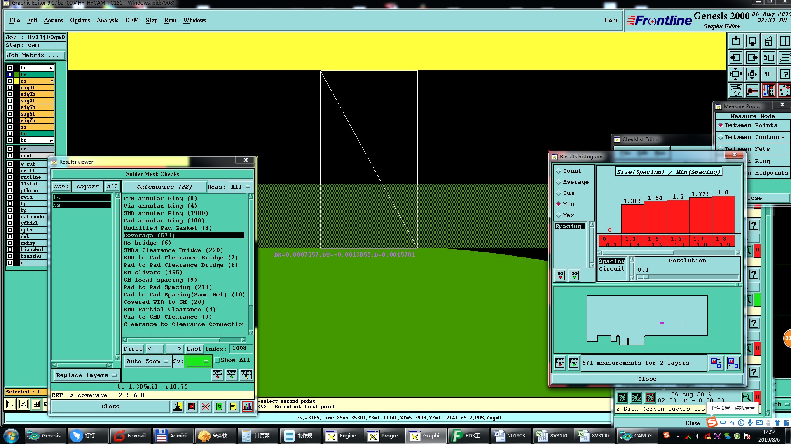
Task: Open the Sv green severity dropdown
Action: (x=199, y=361)
